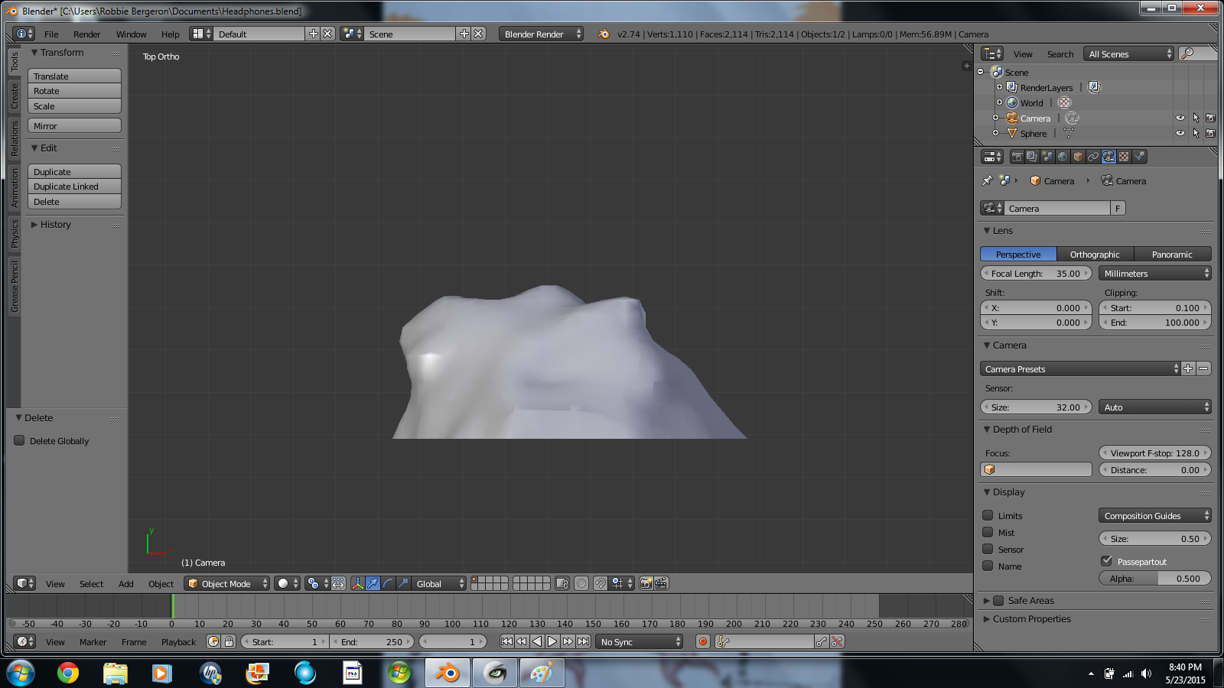Play the animation in reverse
The width and height of the screenshot is (1224, 688).
tap(537, 641)
